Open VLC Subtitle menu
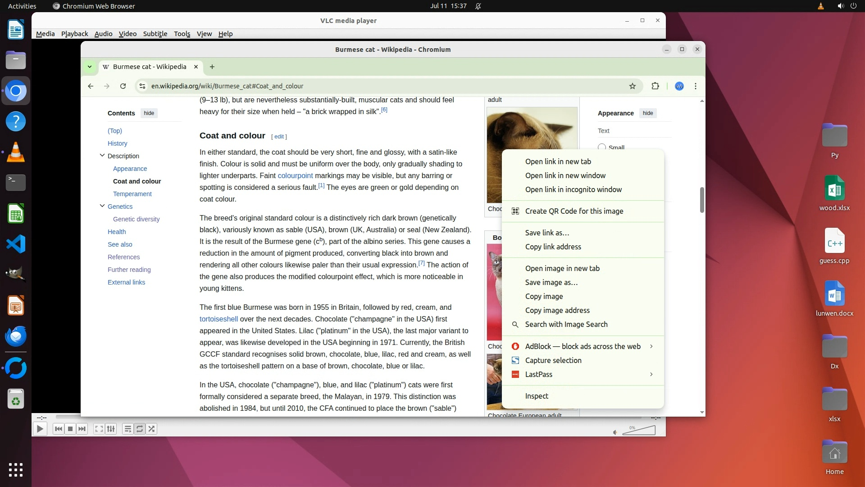 tap(155, 34)
